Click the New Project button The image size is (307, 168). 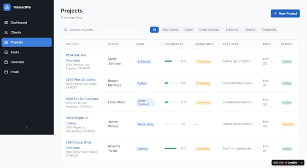pyautogui.click(x=285, y=14)
